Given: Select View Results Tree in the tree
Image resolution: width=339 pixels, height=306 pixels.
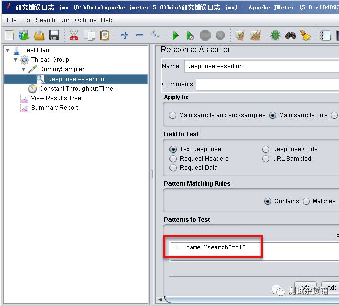Looking at the screenshot, I should point(56,98).
